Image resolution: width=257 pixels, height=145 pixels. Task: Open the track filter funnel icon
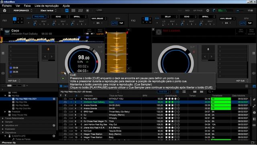coord(61,95)
